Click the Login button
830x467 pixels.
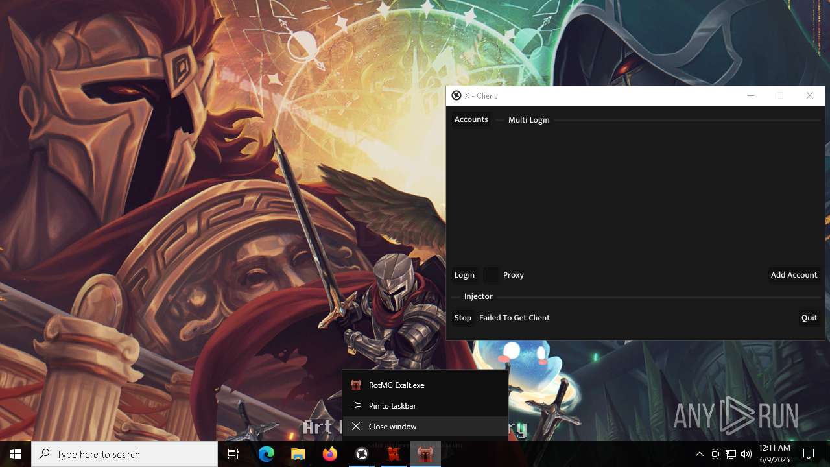coord(464,275)
